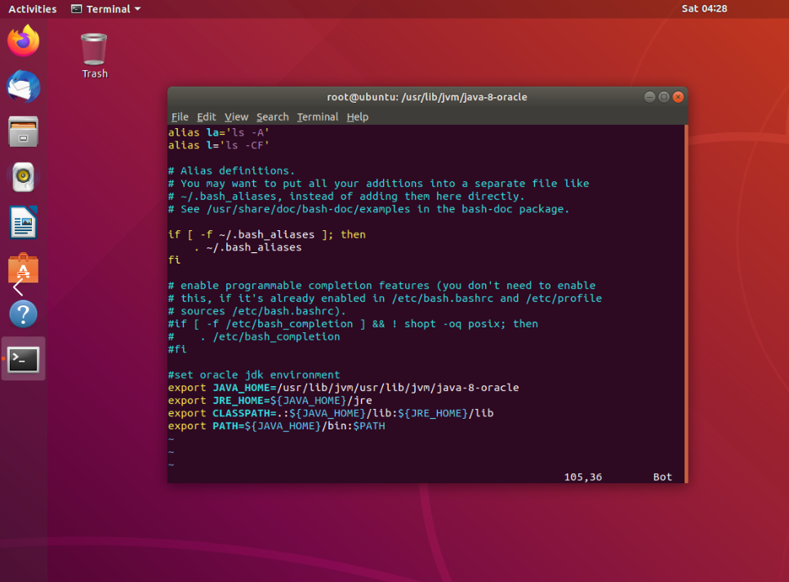The width and height of the screenshot is (789, 582).
Task: Expand the Terminal app dropdown in top bar
Action: coord(106,9)
